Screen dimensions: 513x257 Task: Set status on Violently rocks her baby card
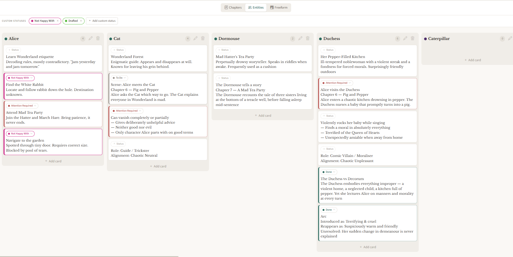pos(328,116)
